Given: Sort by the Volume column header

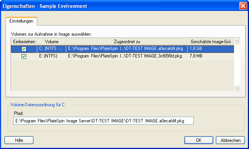Looking at the screenshot, I should pyautogui.click(x=52, y=42).
